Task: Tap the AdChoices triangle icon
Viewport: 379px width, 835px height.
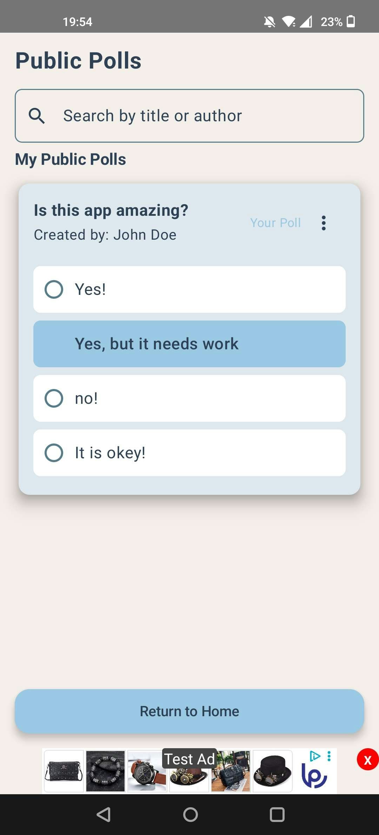Action: [315, 756]
